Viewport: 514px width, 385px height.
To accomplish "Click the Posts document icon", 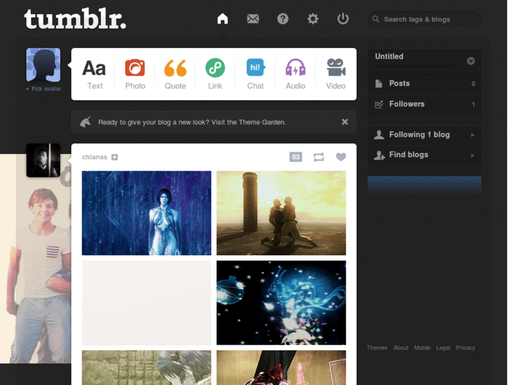I will [x=378, y=84].
